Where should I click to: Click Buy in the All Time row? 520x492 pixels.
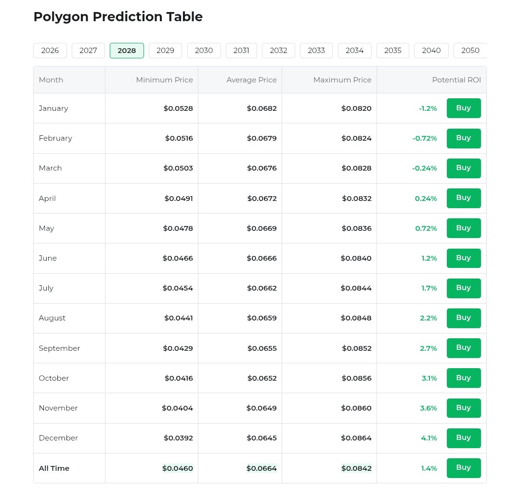click(463, 468)
